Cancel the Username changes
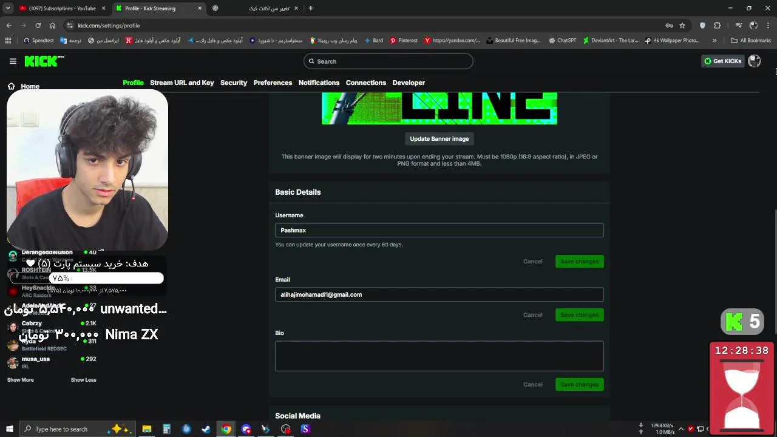 point(533,262)
